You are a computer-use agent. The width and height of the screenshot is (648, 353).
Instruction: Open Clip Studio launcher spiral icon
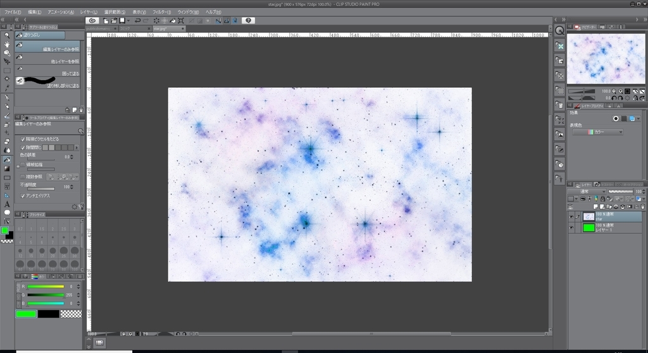(x=92, y=20)
